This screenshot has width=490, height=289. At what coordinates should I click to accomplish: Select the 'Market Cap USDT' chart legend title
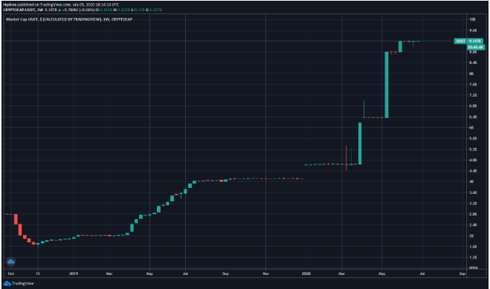click(69, 19)
